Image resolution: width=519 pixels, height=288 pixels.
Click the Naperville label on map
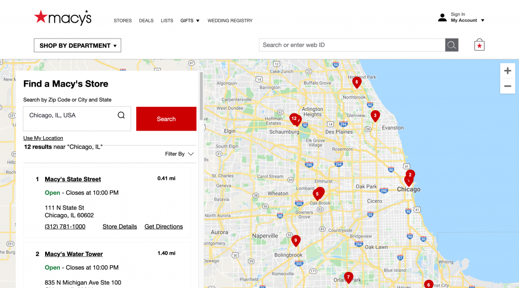pyautogui.click(x=265, y=236)
